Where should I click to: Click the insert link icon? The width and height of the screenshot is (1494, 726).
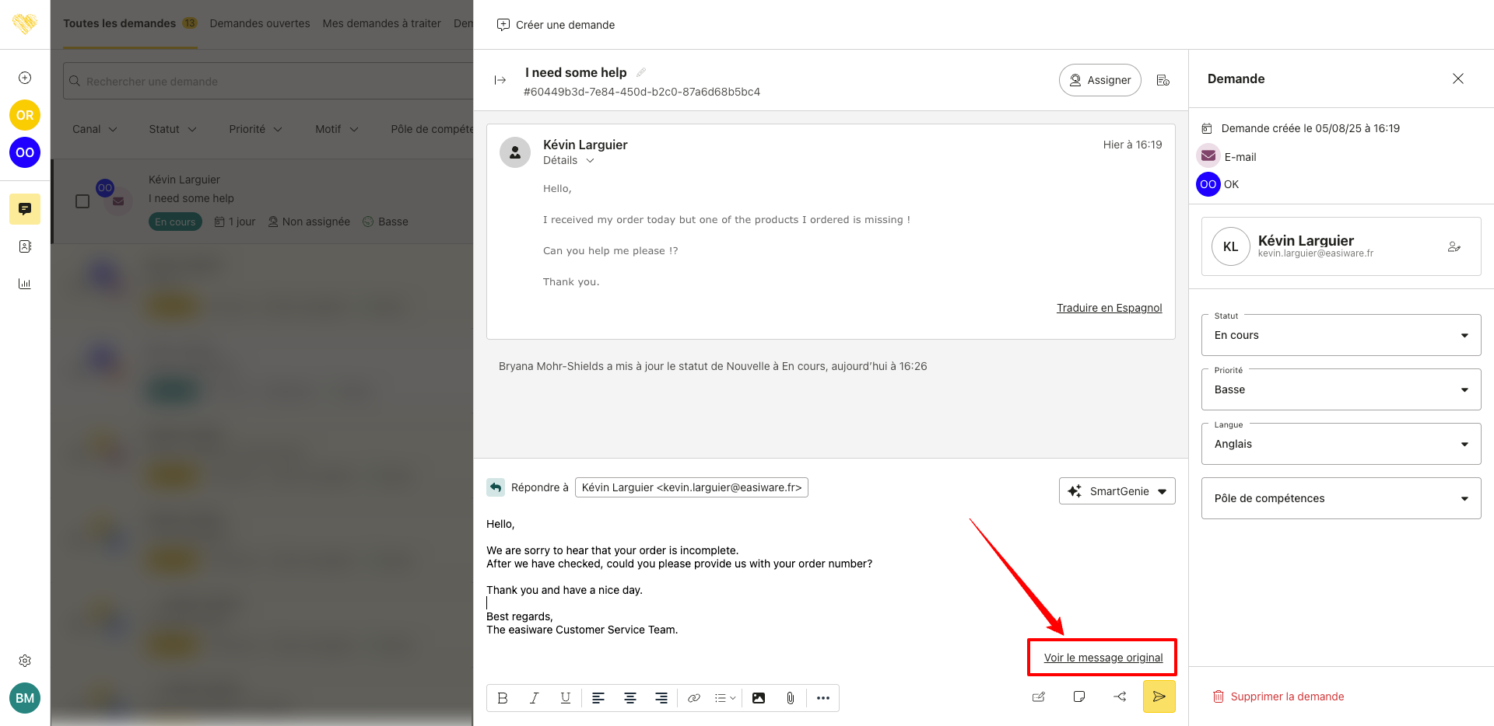tap(693, 698)
